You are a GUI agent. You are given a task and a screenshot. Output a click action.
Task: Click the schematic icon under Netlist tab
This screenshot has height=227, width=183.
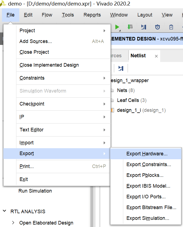(121, 68)
